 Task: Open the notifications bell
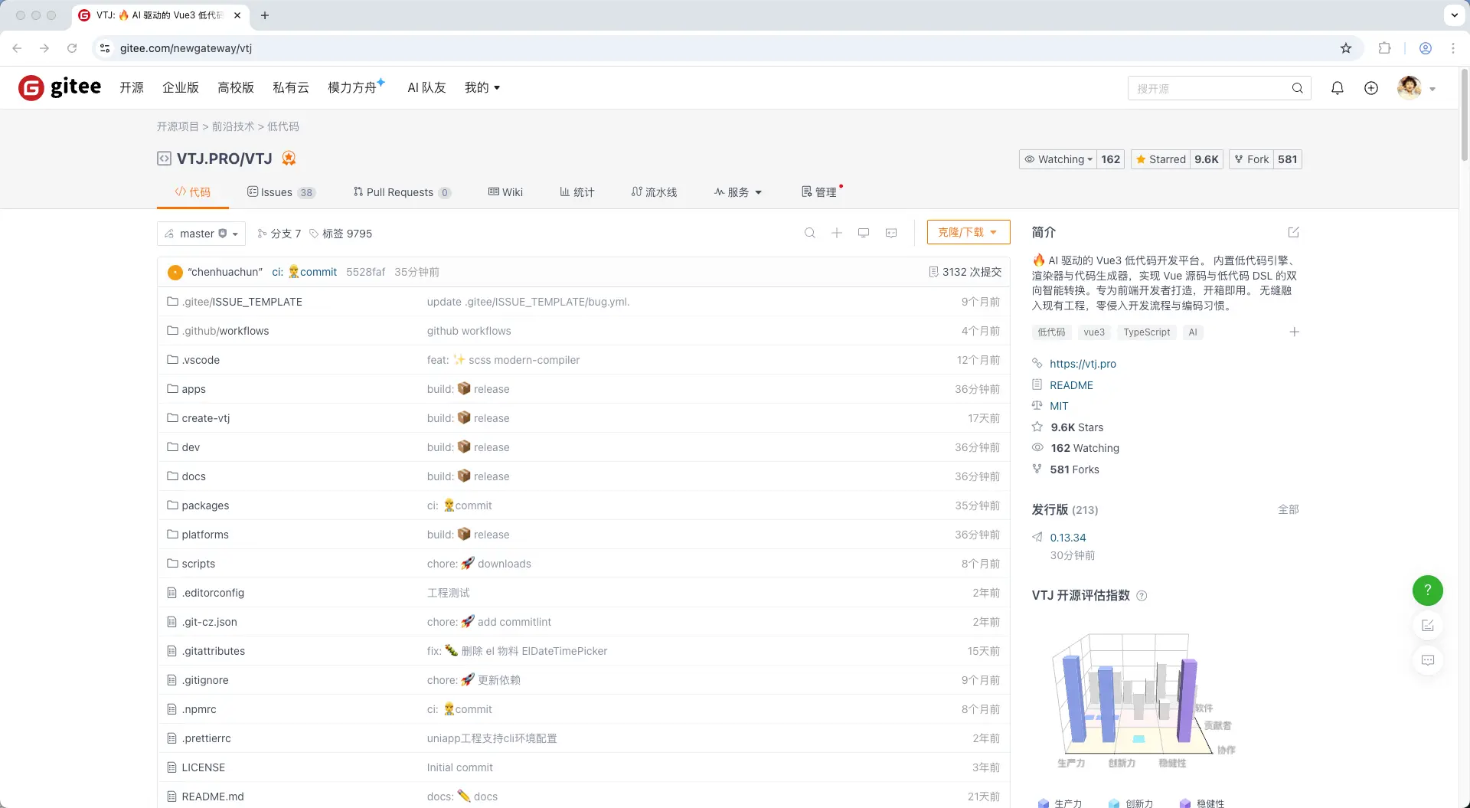point(1337,88)
